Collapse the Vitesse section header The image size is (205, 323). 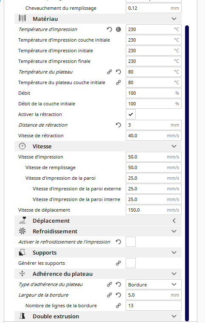pos(98,146)
